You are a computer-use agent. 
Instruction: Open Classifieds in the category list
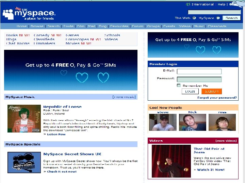44,39
